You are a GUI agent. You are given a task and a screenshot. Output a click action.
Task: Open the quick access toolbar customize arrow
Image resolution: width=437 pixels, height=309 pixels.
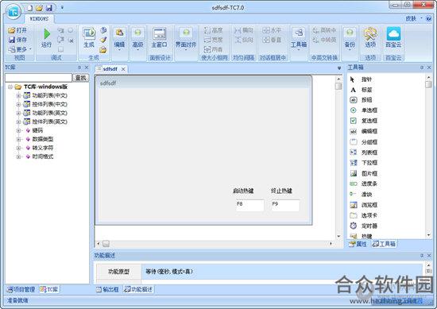[x=62, y=7]
